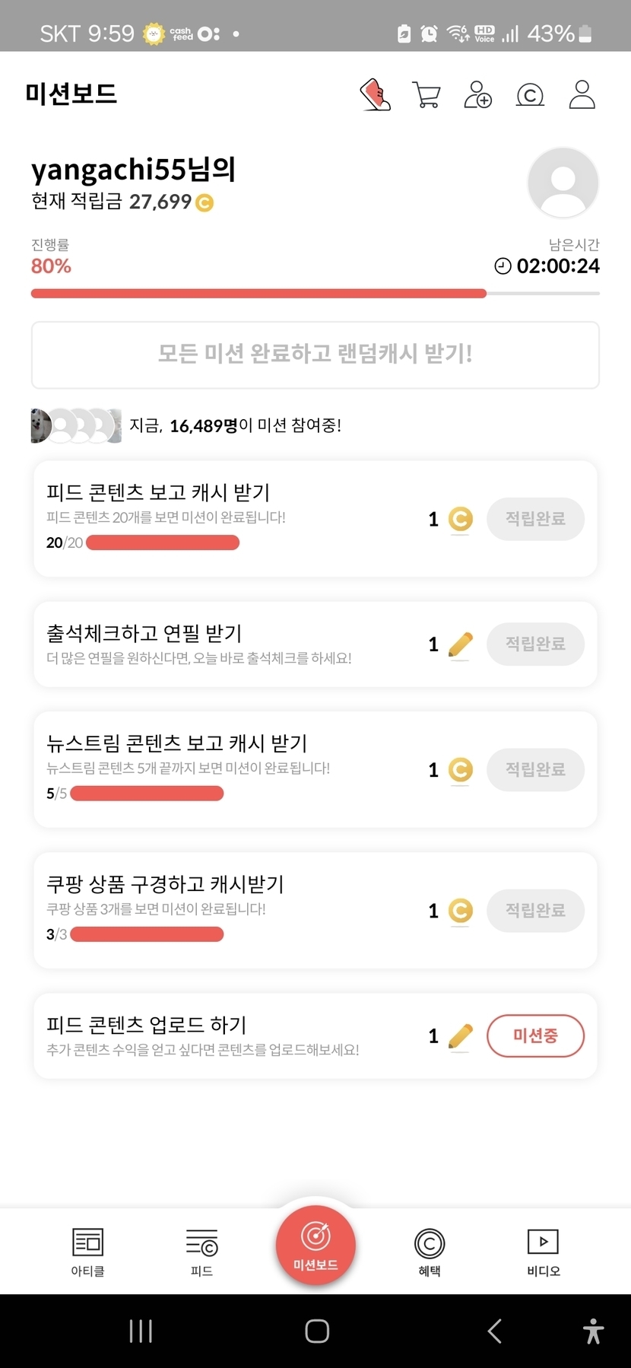
Task: Tap the center 미션보드 round button
Action: pyautogui.click(x=315, y=1246)
